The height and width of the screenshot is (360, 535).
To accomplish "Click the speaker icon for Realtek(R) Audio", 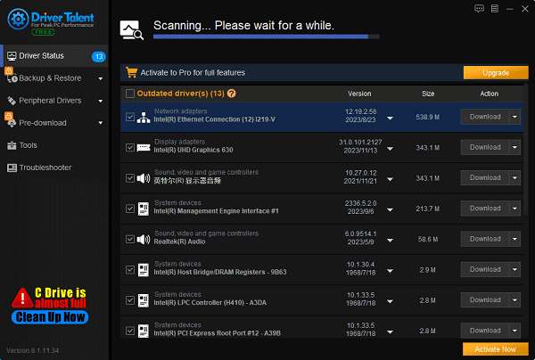I will pos(144,240).
